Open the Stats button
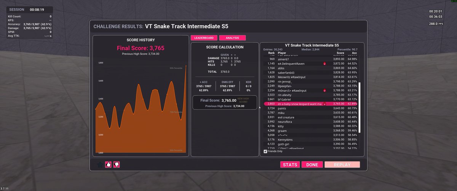The image size is (457, 191). click(x=290, y=165)
